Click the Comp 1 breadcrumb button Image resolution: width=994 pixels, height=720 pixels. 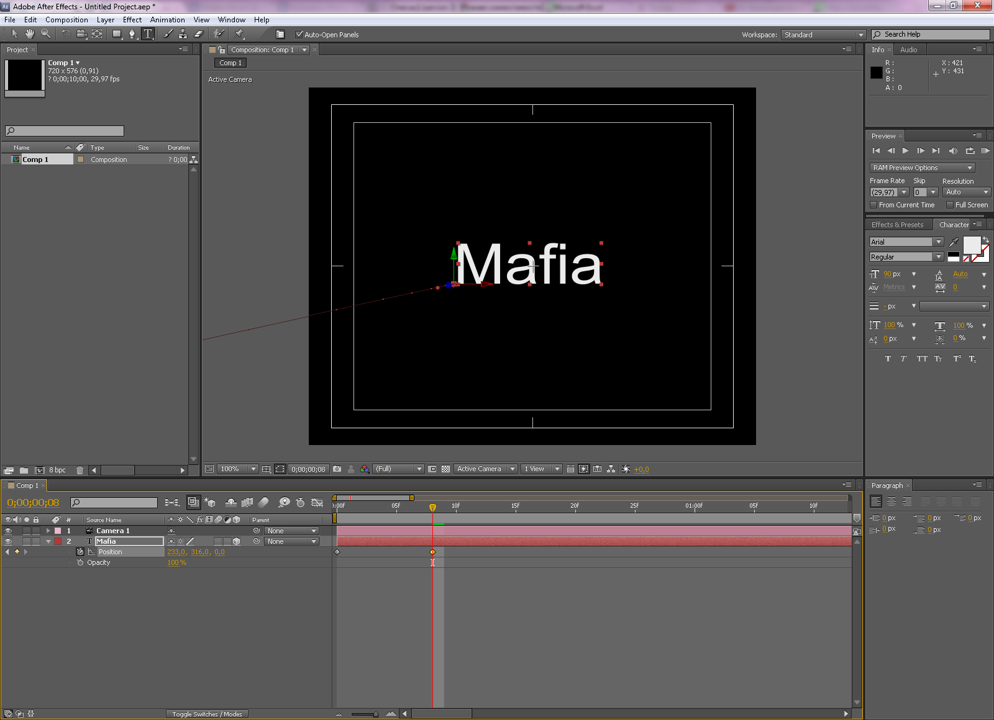[231, 63]
